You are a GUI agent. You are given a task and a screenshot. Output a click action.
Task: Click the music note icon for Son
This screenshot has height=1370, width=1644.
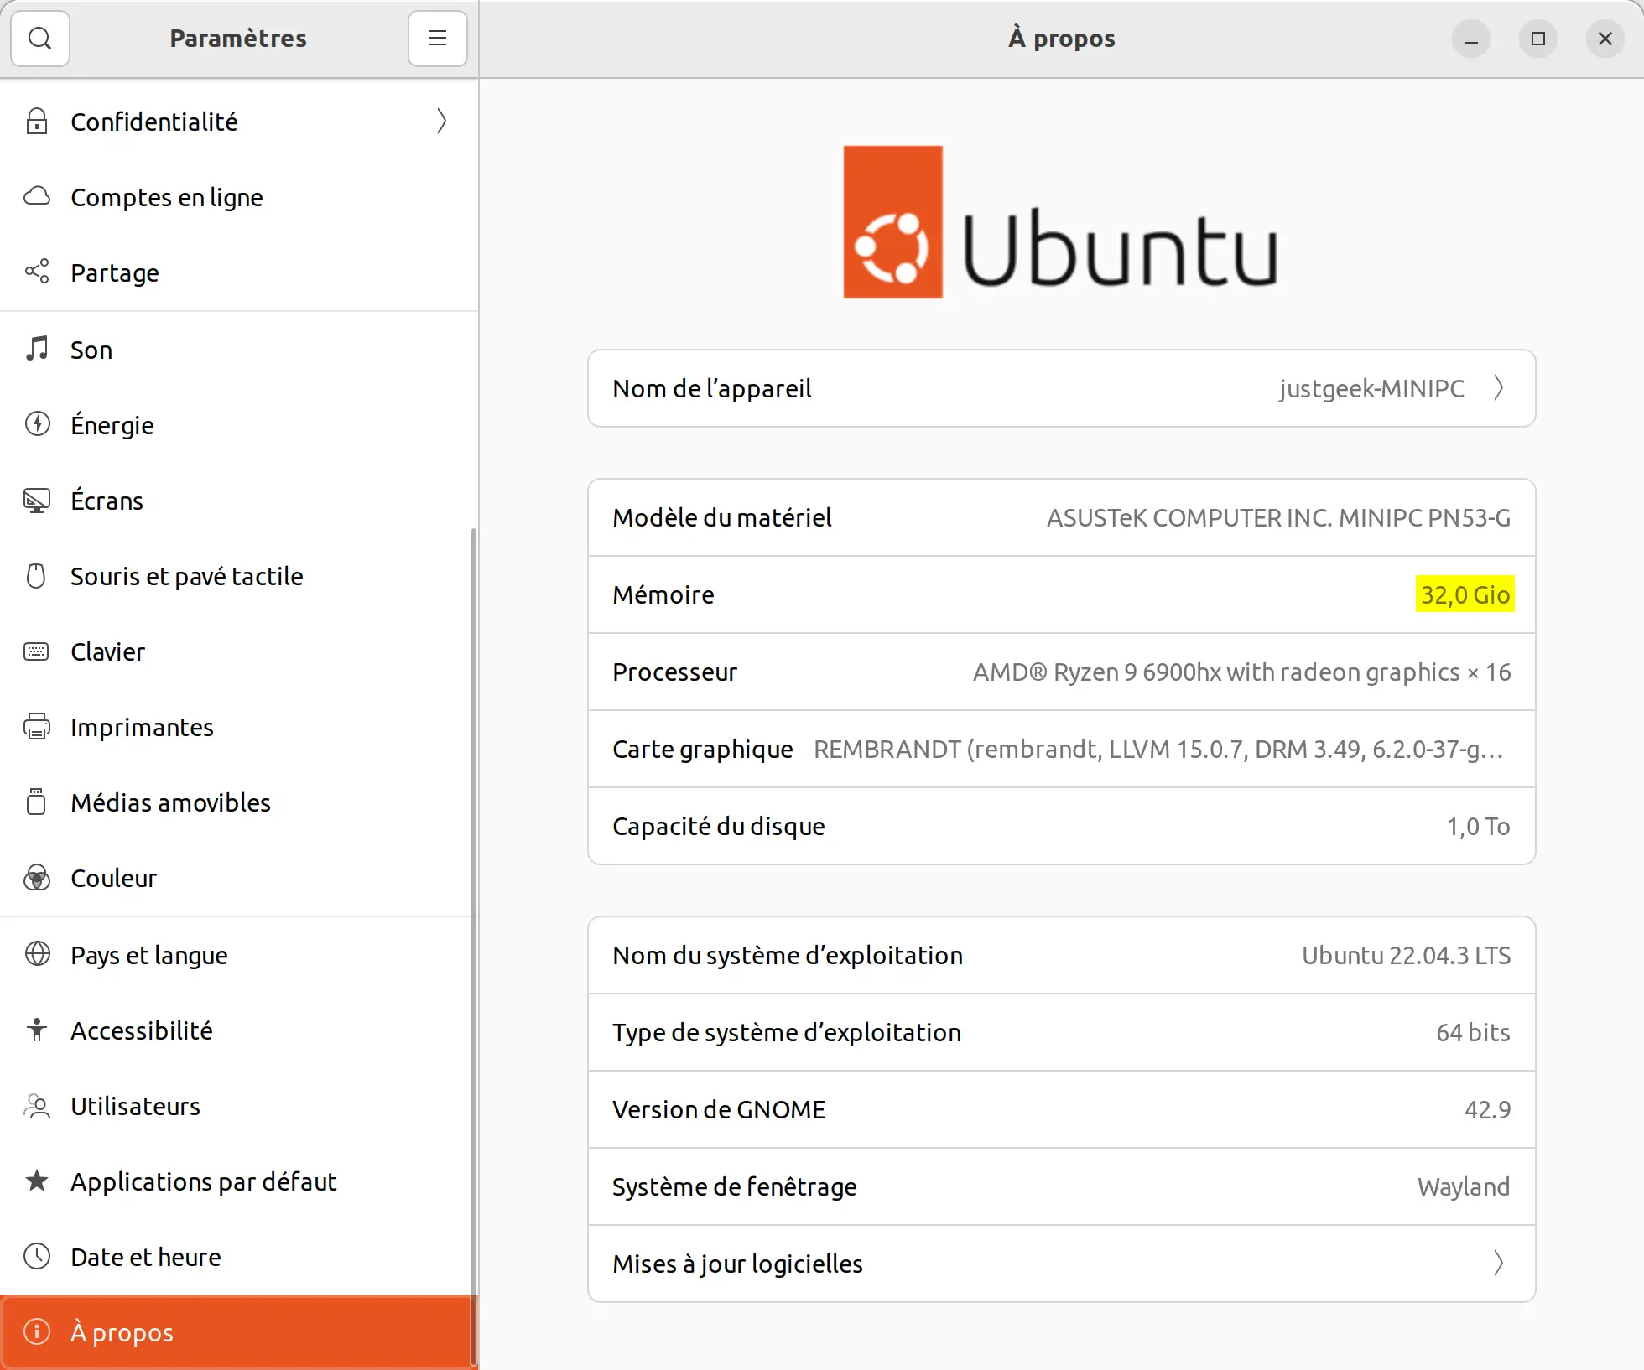(37, 349)
